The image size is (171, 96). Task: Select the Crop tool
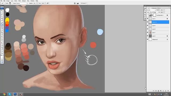click(2, 19)
